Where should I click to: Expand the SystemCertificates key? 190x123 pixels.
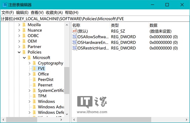[29, 90]
